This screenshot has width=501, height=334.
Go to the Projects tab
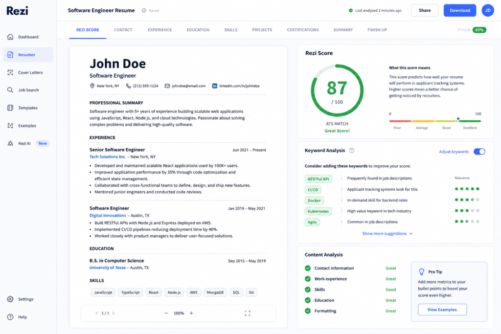(x=262, y=30)
